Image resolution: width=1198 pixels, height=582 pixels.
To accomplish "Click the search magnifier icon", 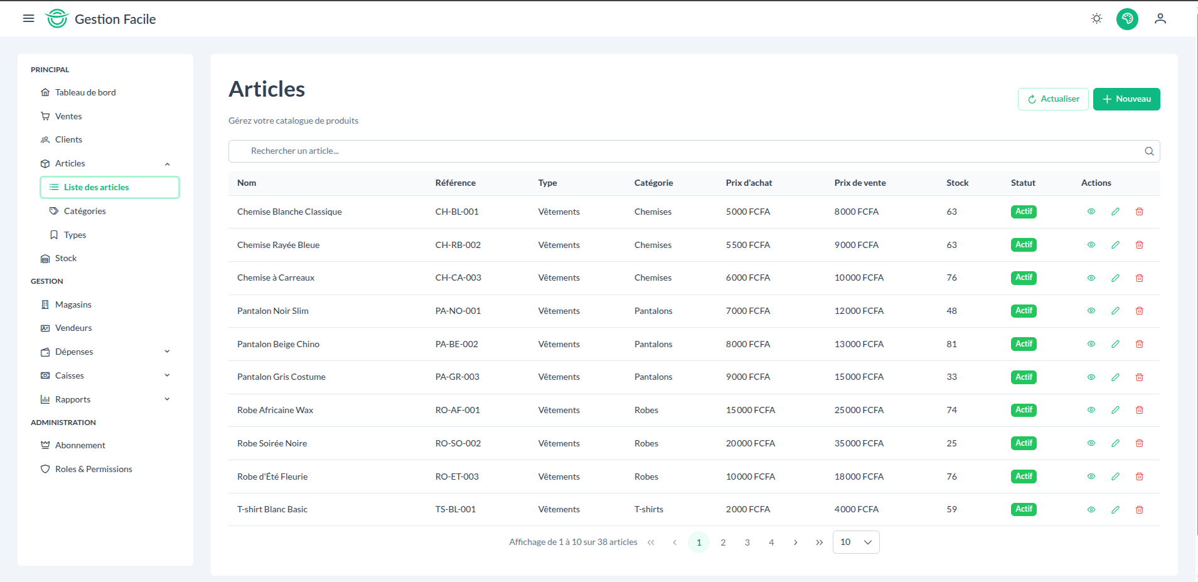I will point(1149,151).
